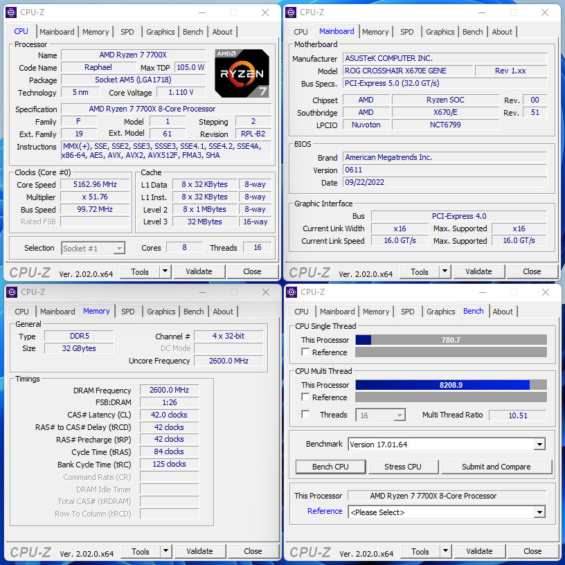Screen dimensions: 565x565
Task: Expand the Tools dropdown arrow in the CPU window
Action: [x=165, y=271]
